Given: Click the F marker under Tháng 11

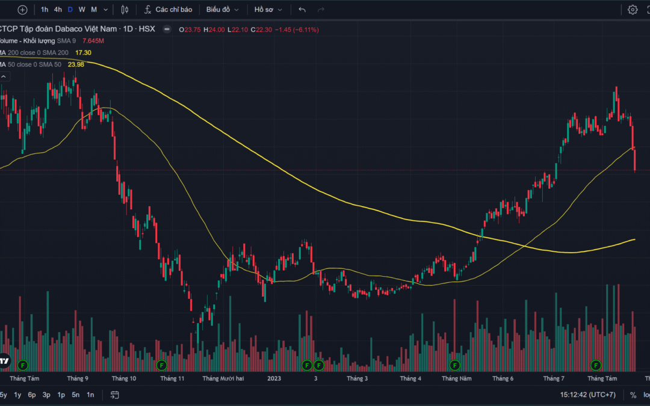Looking at the screenshot, I should 161,364.
